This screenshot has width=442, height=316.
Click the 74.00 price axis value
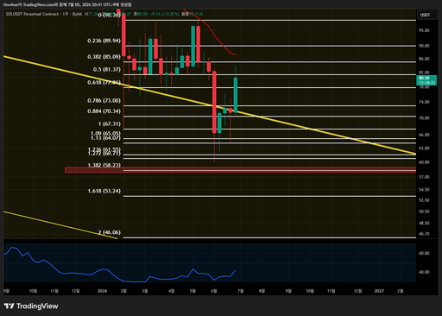[x=424, y=102]
